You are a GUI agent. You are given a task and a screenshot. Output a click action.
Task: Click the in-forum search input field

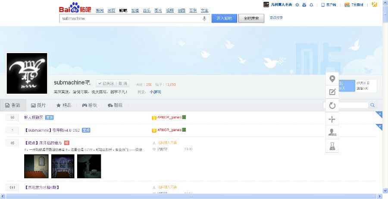(x=346, y=105)
